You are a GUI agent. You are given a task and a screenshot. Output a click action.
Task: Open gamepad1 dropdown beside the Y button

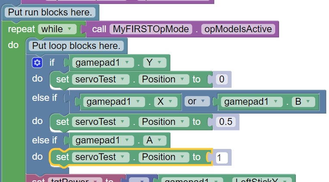coord(102,63)
